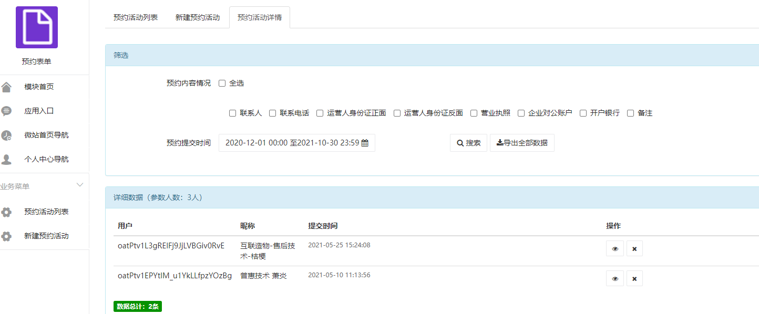Check the 联系电话 checkbox

(x=272, y=113)
